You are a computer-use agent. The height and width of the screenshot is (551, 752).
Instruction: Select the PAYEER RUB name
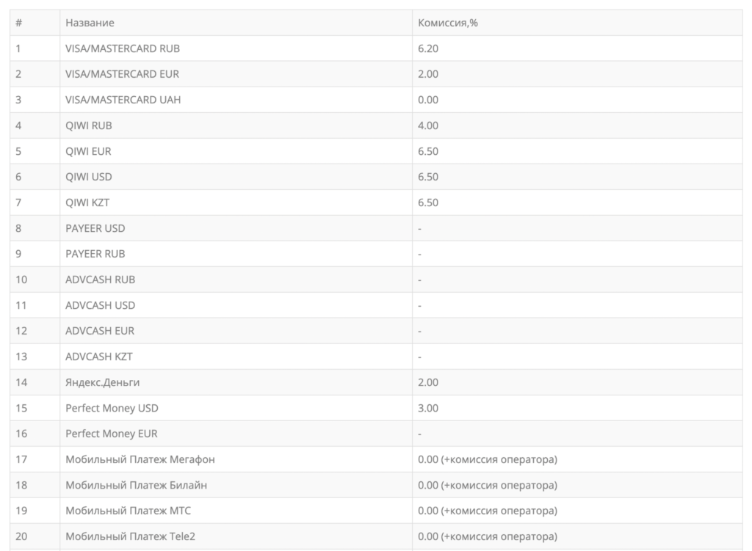(95, 254)
